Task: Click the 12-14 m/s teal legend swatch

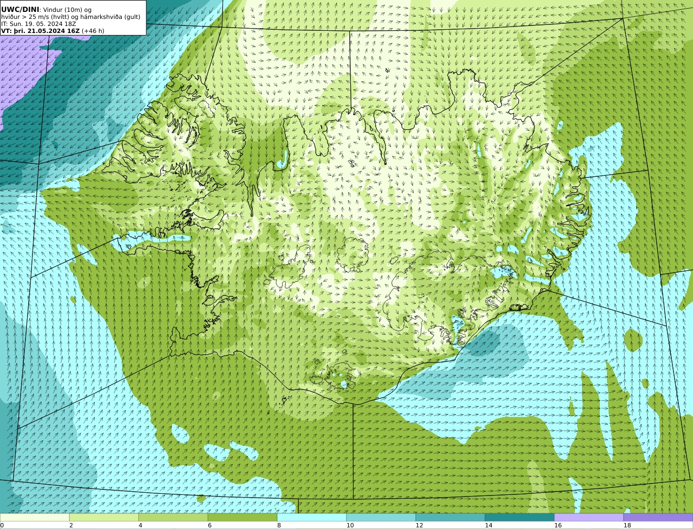Action: click(x=450, y=517)
